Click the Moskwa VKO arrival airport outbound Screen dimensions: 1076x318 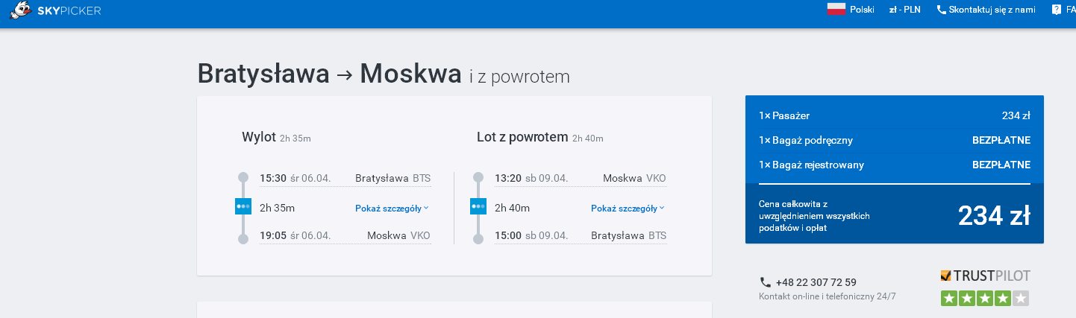pos(398,236)
